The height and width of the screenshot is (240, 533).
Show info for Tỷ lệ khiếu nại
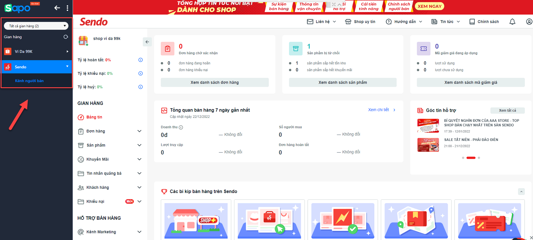click(x=140, y=73)
